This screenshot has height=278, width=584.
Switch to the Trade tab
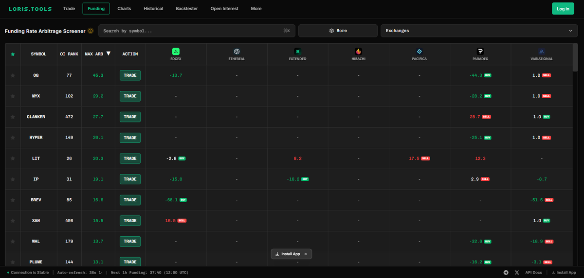coord(69,9)
